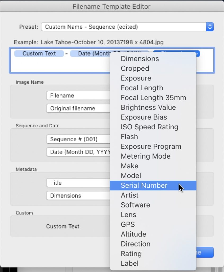
Task: Pick Cropped from the token list
Action: [x=135, y=69]
